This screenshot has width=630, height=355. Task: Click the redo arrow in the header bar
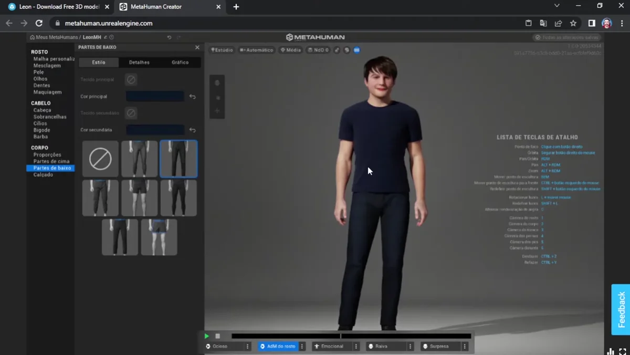179,37
